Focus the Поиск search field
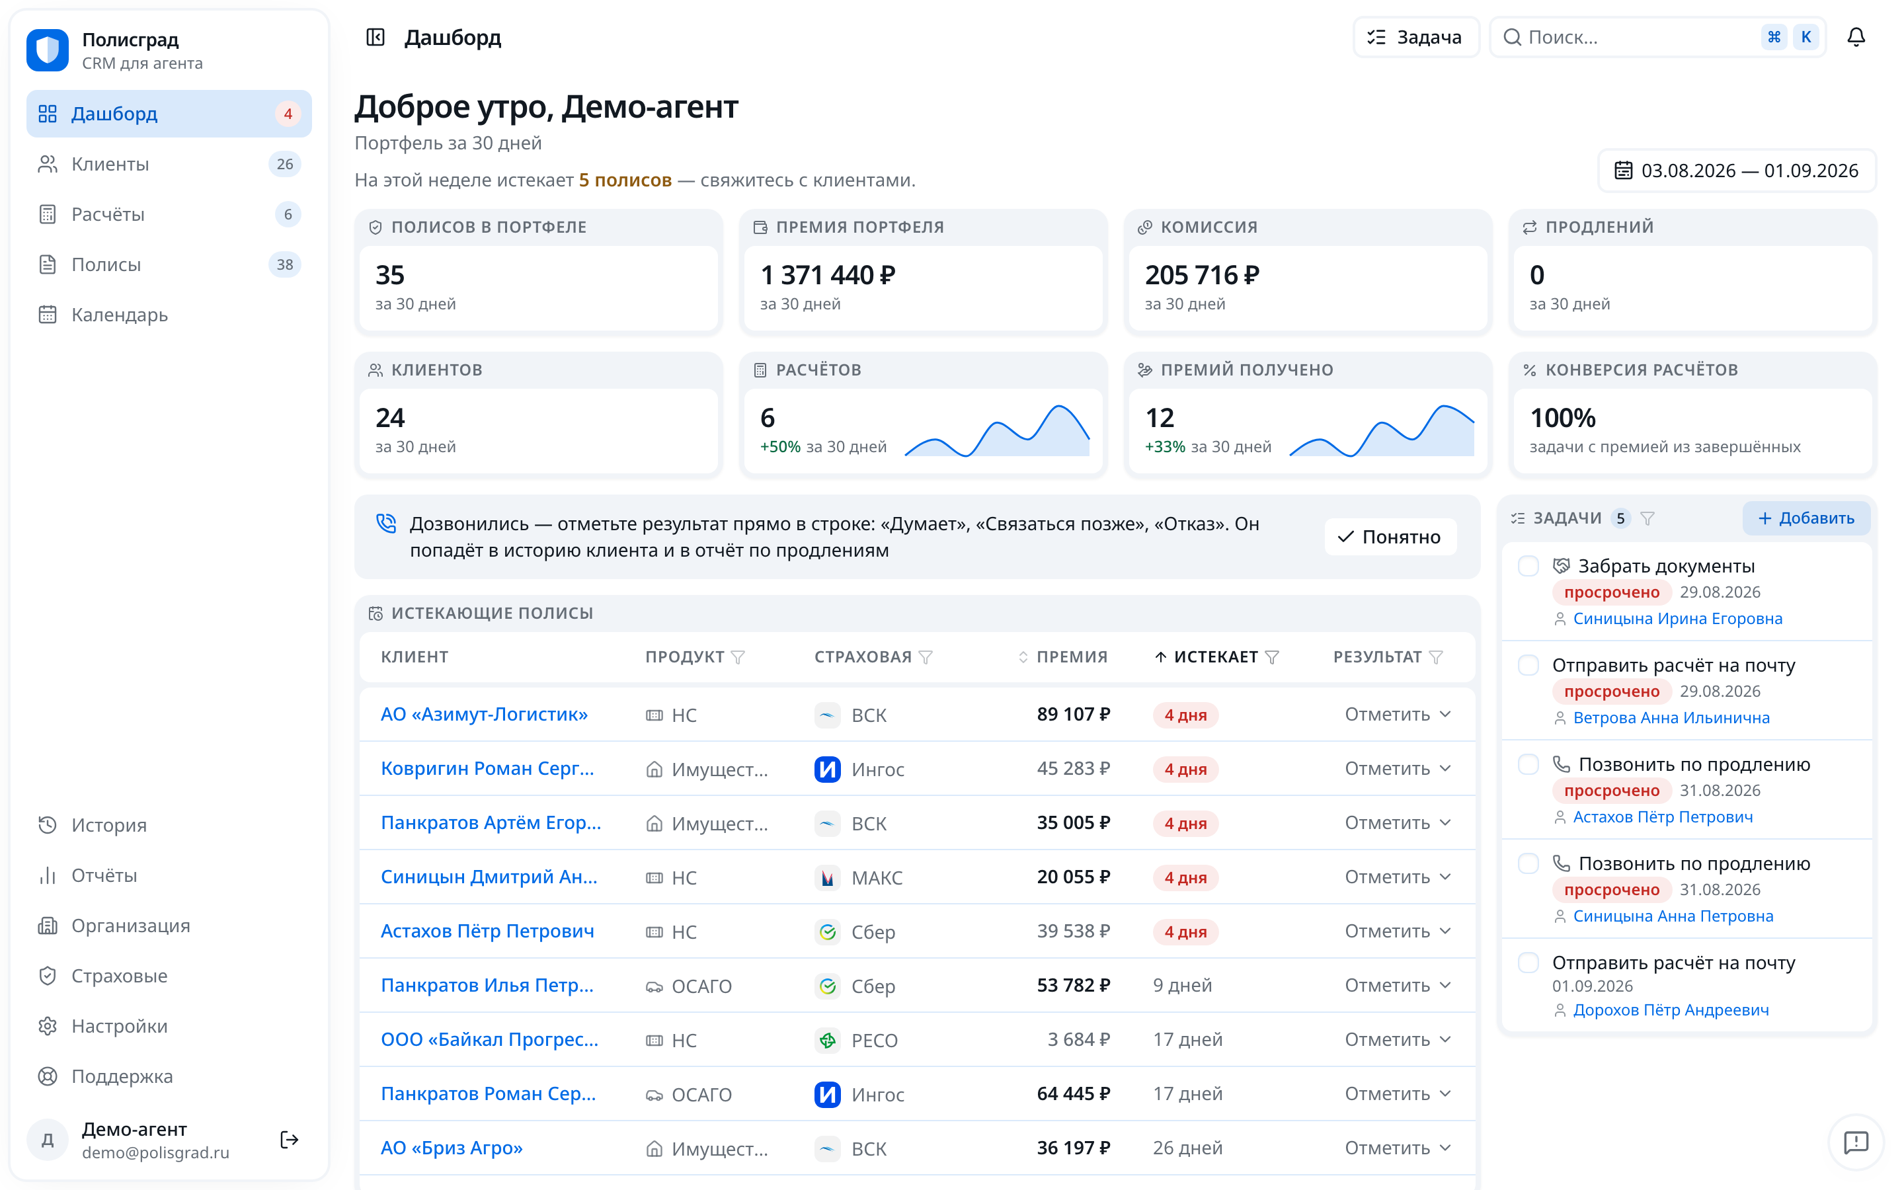The height and width of the screenshot is (1190, 1904). coord(1658,37)
